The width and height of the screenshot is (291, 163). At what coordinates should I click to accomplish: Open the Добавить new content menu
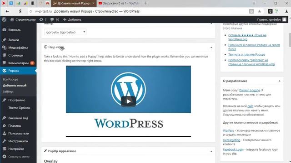pos(72,19)
